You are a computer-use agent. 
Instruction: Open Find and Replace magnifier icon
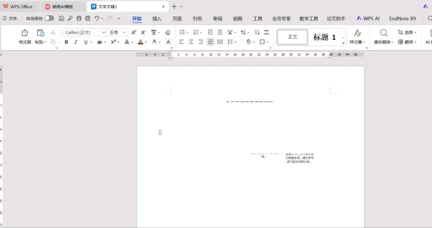384,33
